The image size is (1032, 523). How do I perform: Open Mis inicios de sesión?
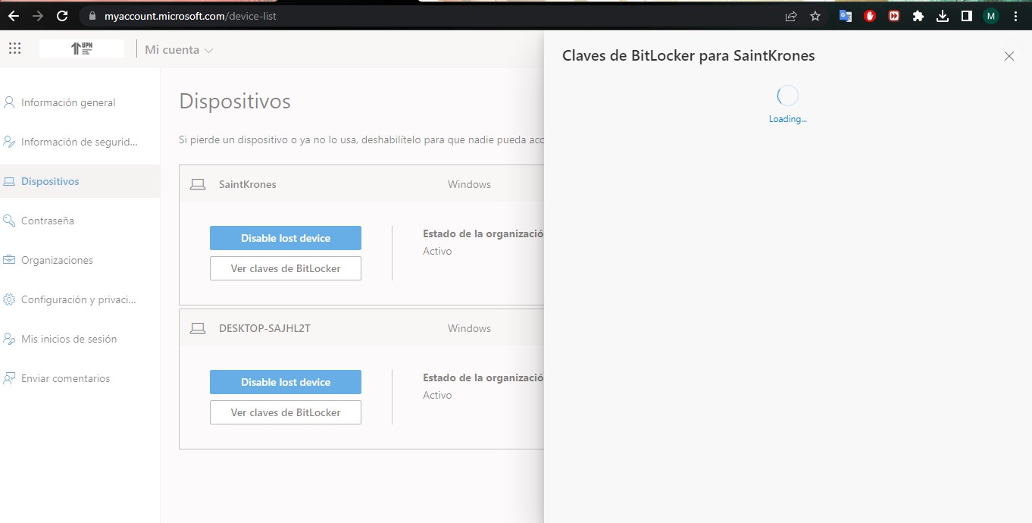[x=80, y=339]
